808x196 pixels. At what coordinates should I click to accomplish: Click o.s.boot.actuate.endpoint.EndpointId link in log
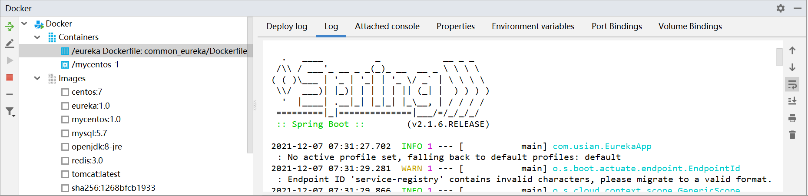tap(646, 169)
